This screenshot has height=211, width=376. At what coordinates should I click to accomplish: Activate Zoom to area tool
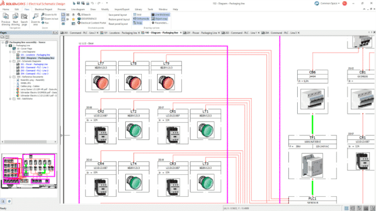pos(36,19)
